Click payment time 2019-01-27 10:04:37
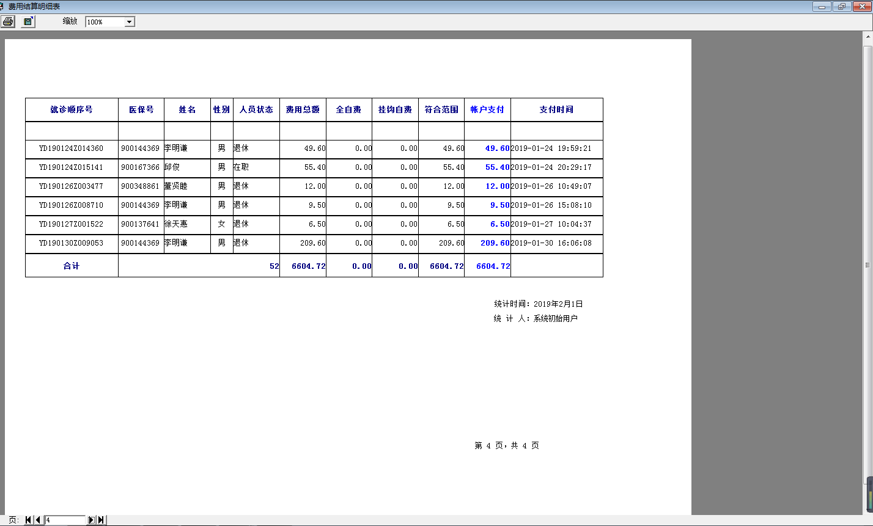 pyautogui.click(x=551, y=224)
